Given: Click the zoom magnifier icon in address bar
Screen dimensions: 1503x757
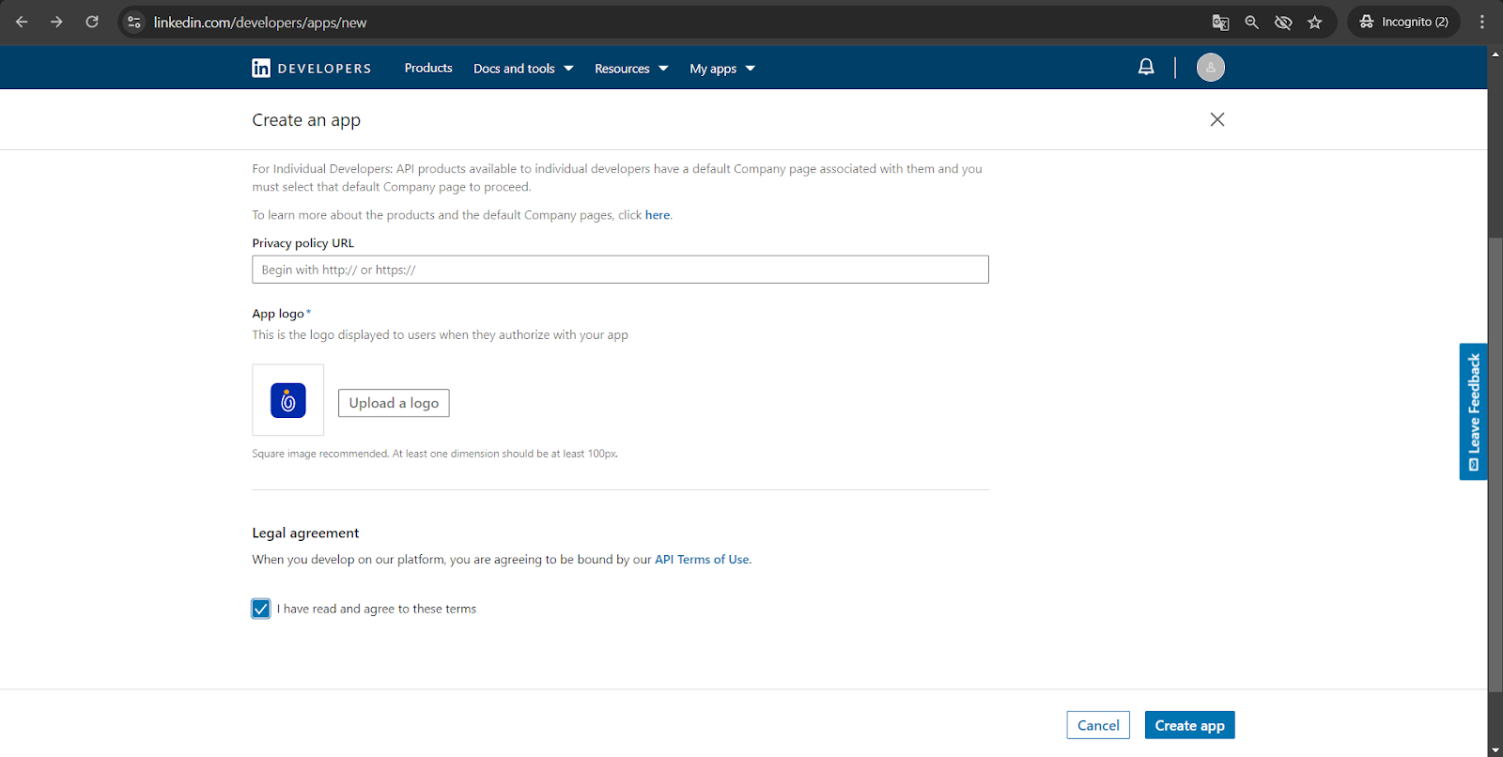Looking at the screenshot, I should (x=1251, y=23).
